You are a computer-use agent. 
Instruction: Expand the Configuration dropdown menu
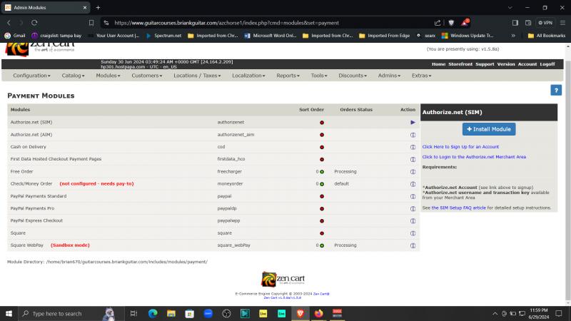coord(31,76)
